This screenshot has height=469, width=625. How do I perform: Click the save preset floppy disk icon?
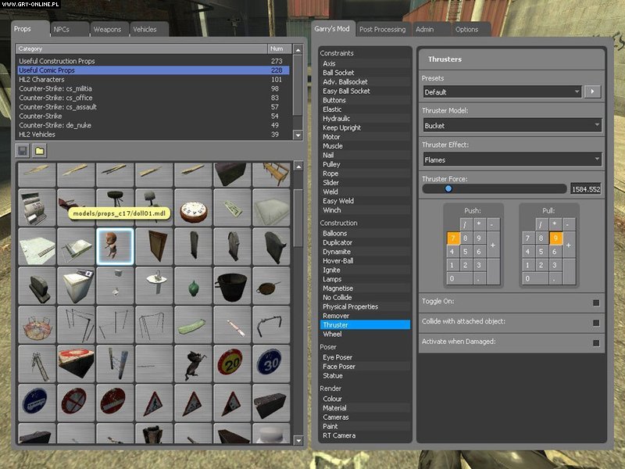click(x=21, y=150)
